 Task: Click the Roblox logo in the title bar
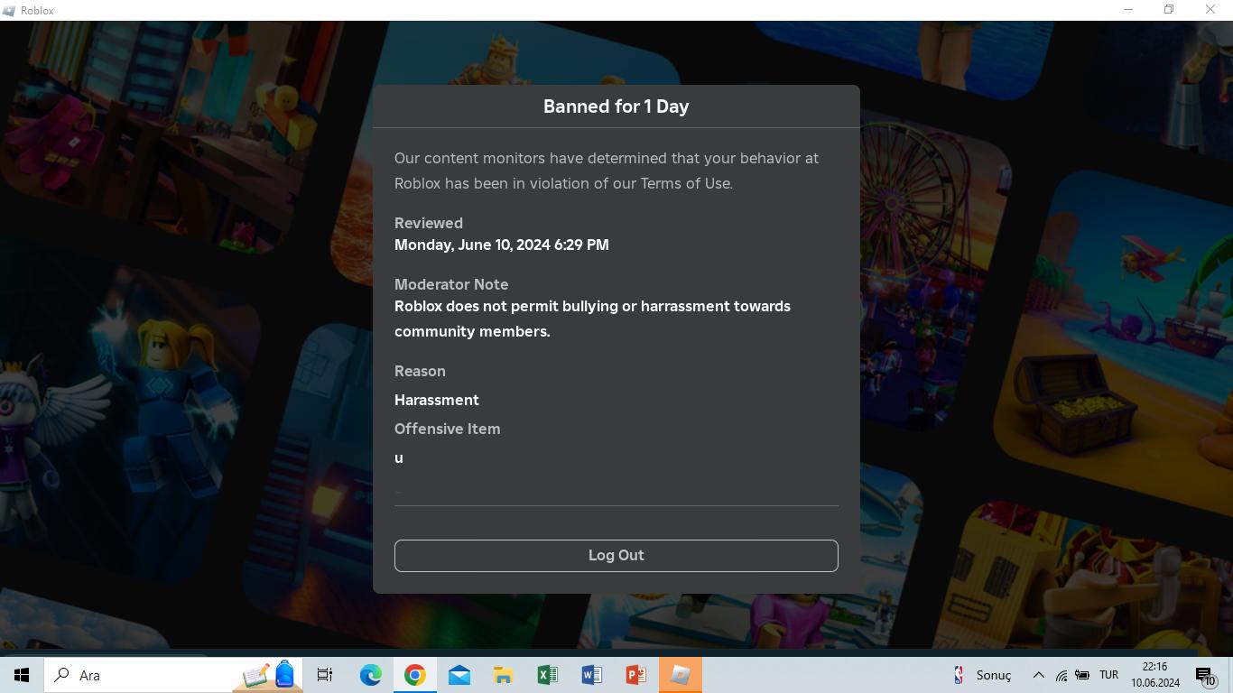pos(9,10)
